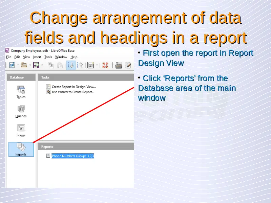The image size is (271, 203).
Task: Click the Create Report in Design View icon
Action: [48, 87]
